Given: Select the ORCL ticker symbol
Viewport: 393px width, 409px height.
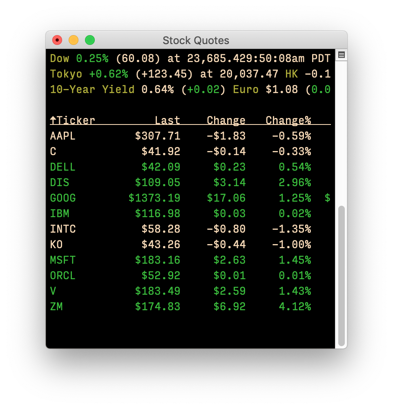Looking at the screenshot, I should [63, 276].
